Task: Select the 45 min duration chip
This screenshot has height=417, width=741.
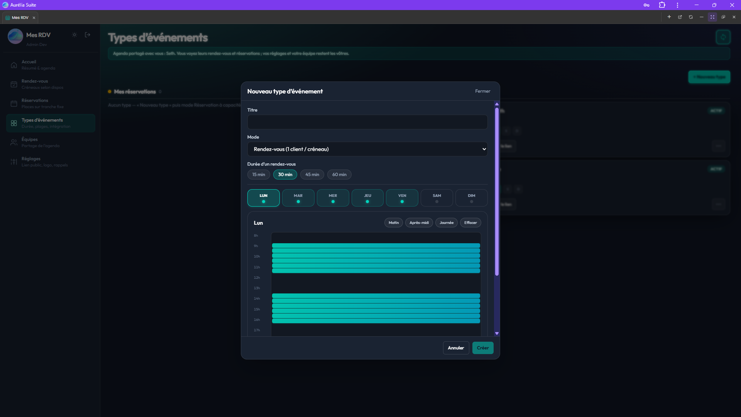Action: (312, 175)
